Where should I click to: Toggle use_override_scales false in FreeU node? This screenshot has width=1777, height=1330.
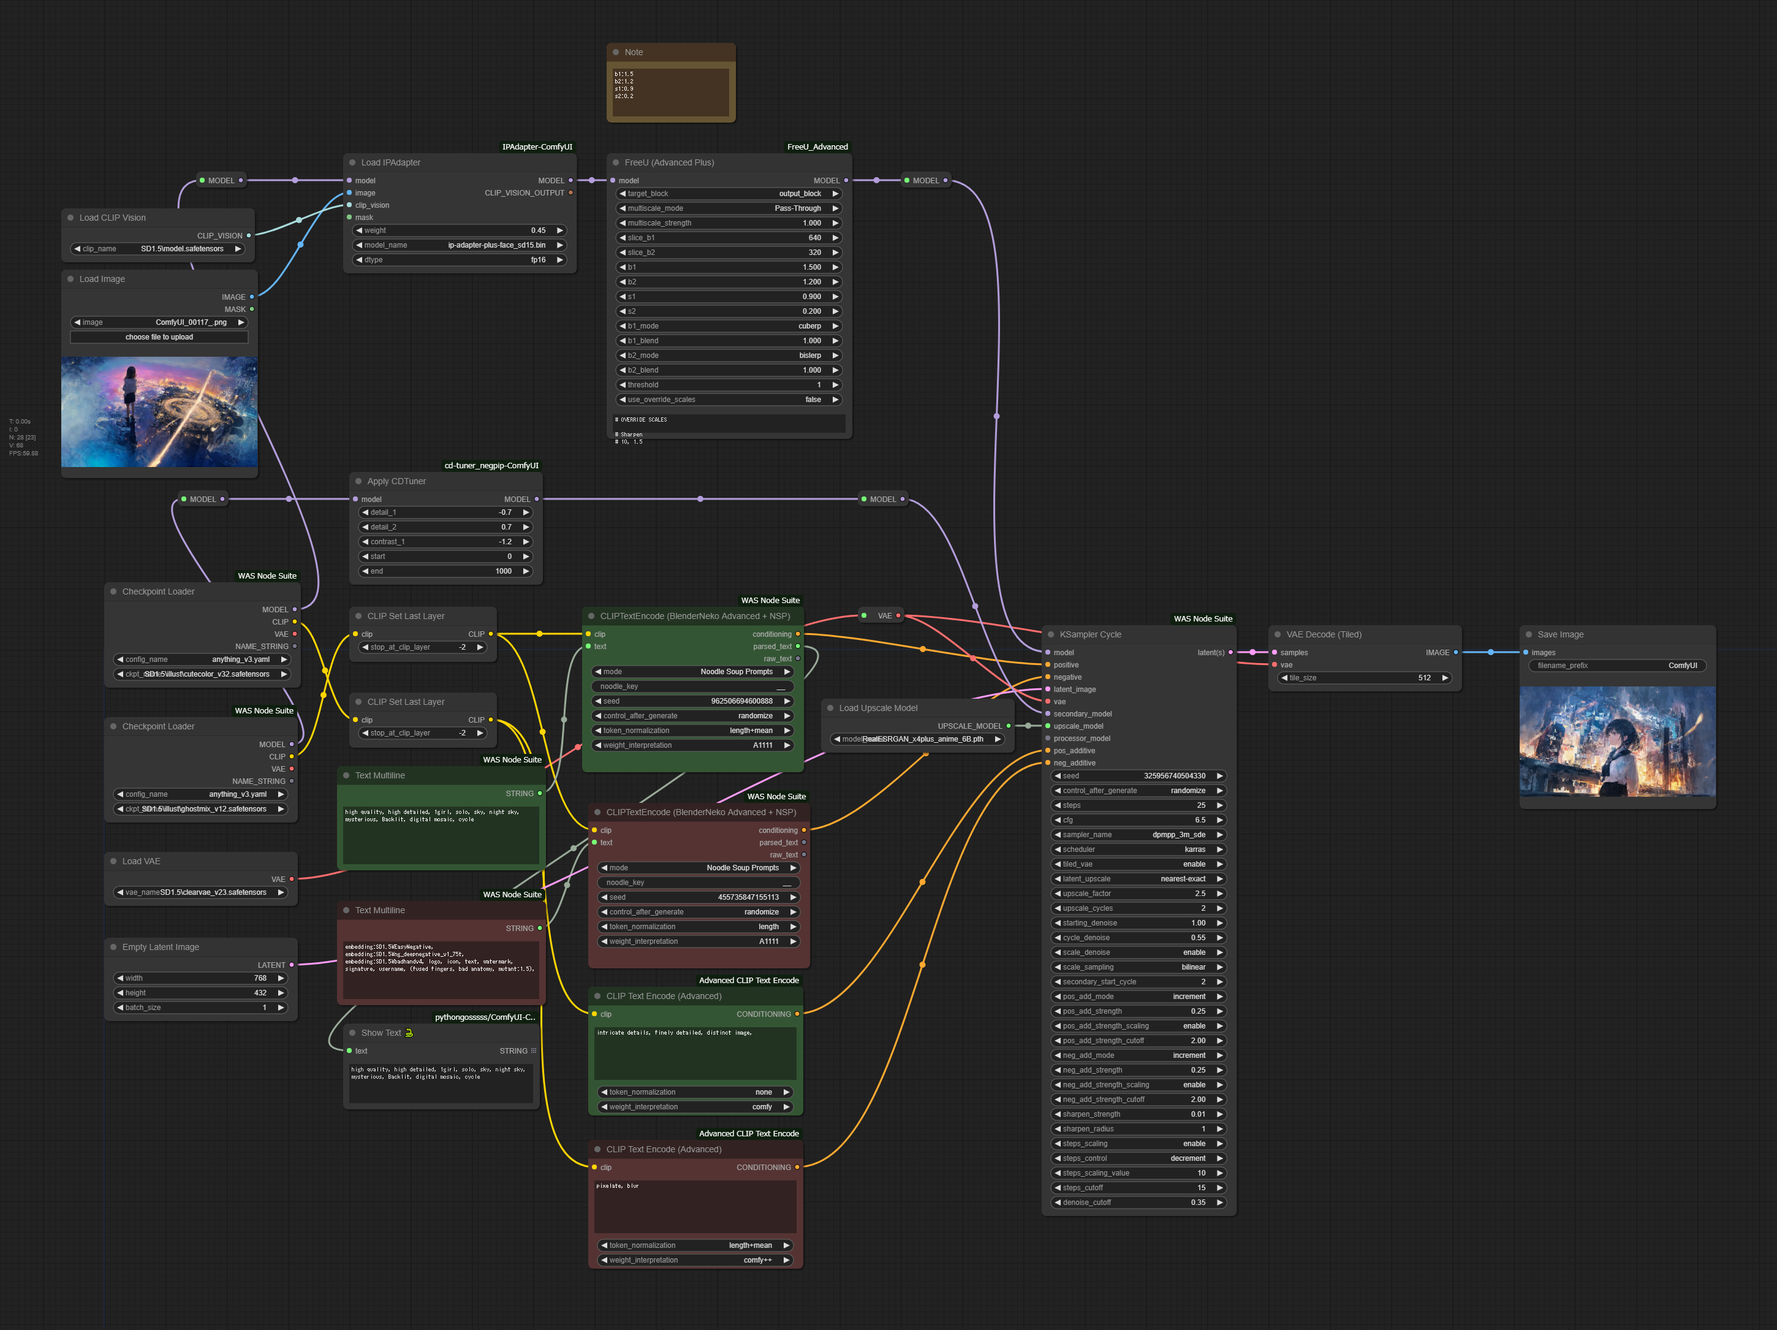[x=728, y=400]
